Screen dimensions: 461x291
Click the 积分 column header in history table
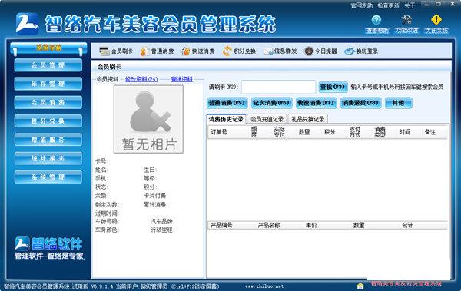[330, 132]
